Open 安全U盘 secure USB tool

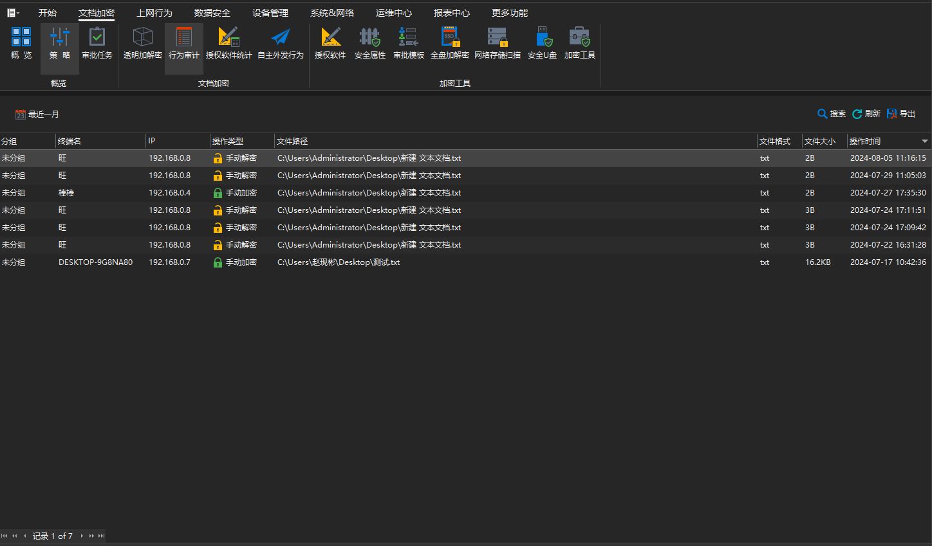[x=542, y=43]
